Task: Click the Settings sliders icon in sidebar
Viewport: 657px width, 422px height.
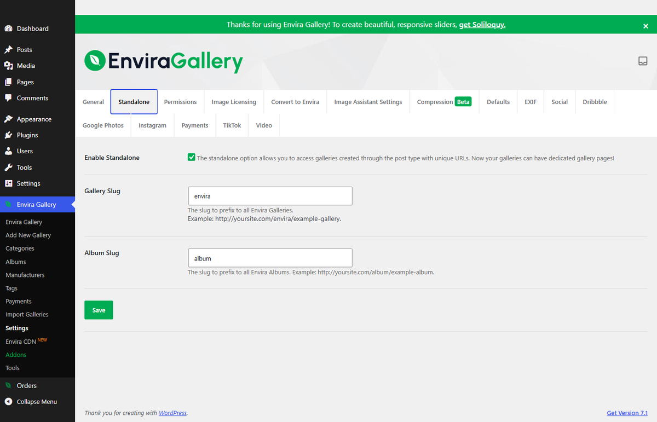Action: coord(8,183)
